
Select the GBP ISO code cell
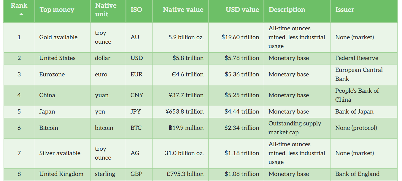click(136, 174)
